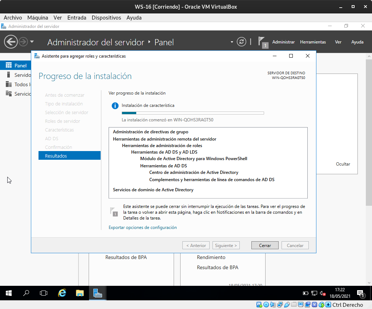
Task: Open the Herramientas menu
Action: [313, 42]
